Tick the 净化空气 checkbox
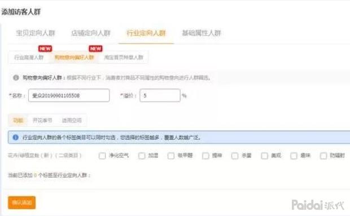Image resolution: width=350 pixels, height=216 pixels. 102,156
